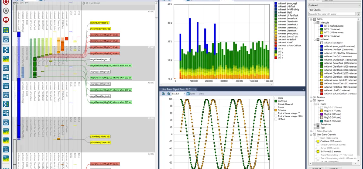Screen dimensions: 363x169
Task: Click msgQSend(MsgQ-1) event label
Action: 100,59
